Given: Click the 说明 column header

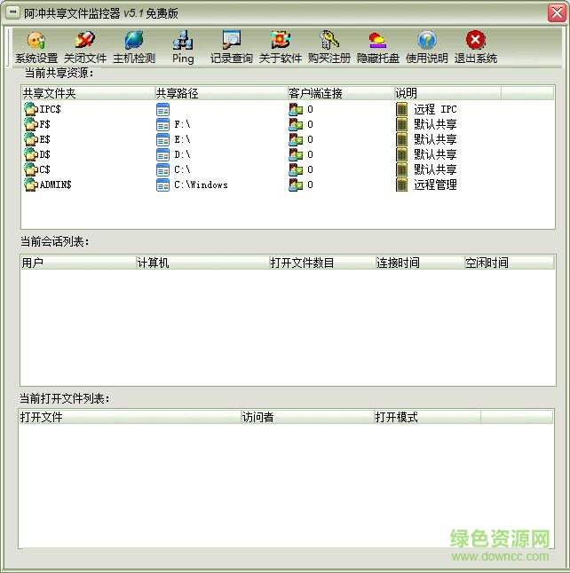Looking at the screenshot, I should (447, 93).
